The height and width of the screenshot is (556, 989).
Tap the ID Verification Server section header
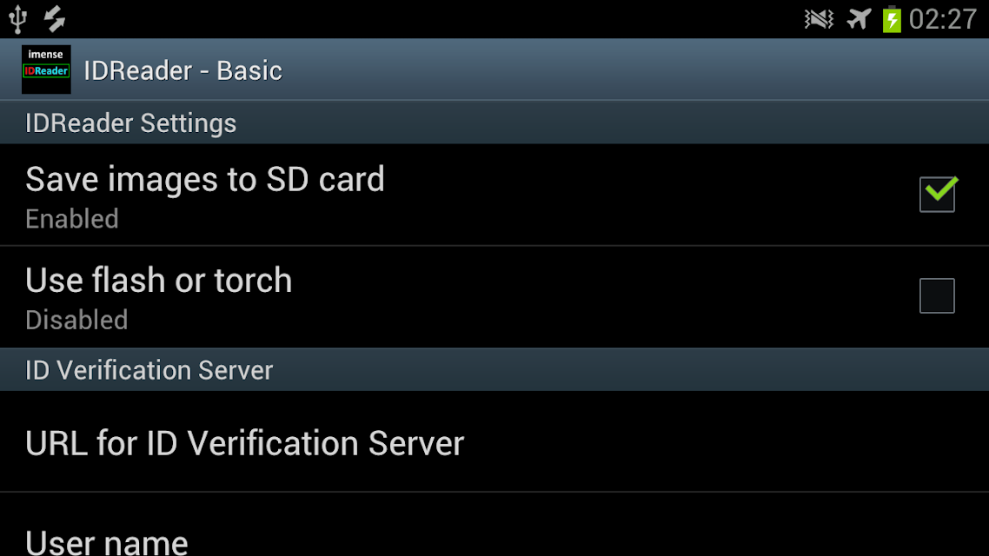point(494,369)
